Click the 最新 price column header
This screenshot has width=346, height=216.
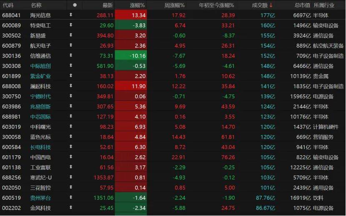tap(108, 5)
